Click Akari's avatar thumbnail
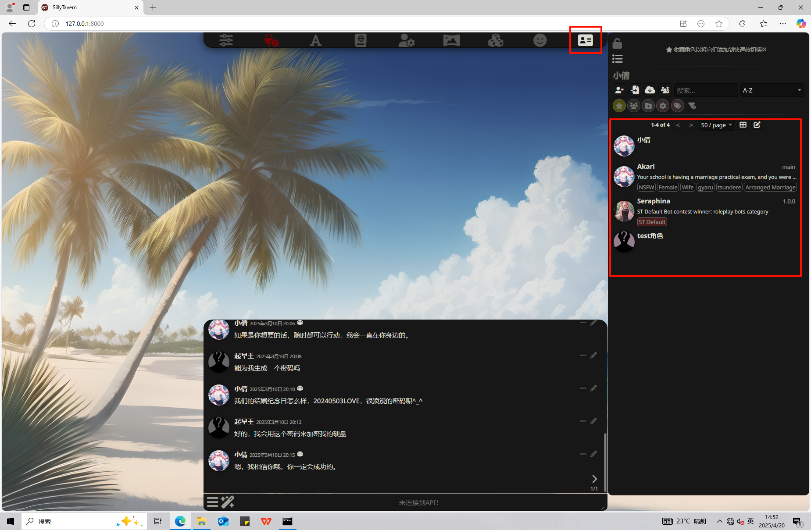Viewport: 811px width, 530px height. click(624, 177)
